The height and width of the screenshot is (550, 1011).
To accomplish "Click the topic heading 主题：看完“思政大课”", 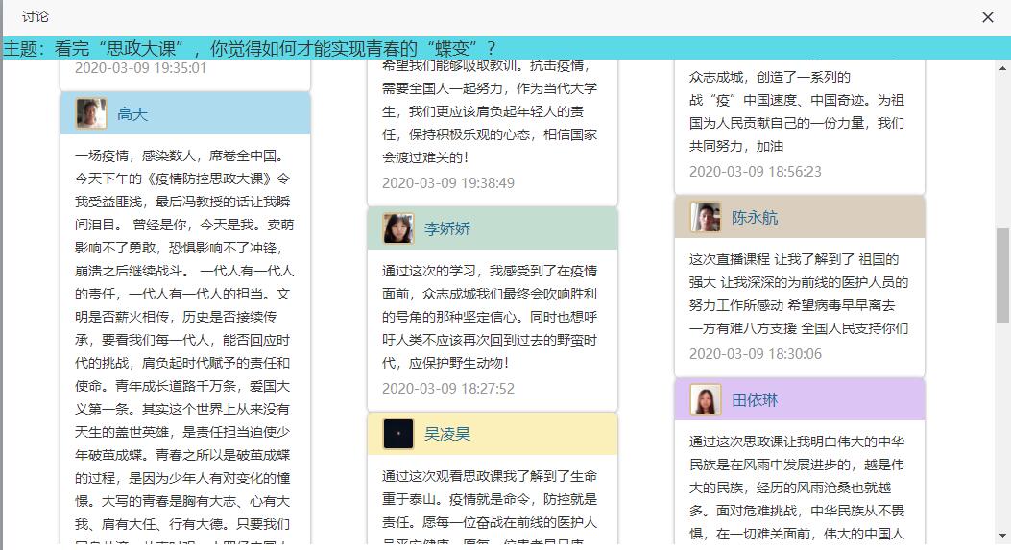I will click(249, 48).
